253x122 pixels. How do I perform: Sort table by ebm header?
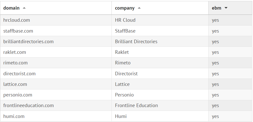[216, 8]
